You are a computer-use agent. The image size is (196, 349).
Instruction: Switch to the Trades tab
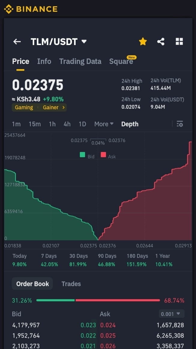71,284
